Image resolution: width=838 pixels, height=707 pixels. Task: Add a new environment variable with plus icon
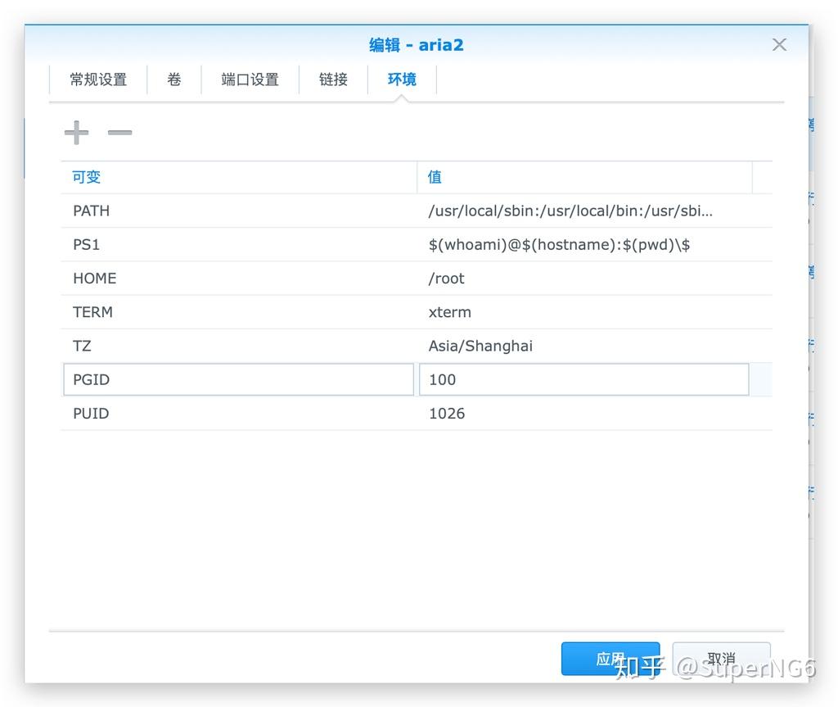click(76, 132)
